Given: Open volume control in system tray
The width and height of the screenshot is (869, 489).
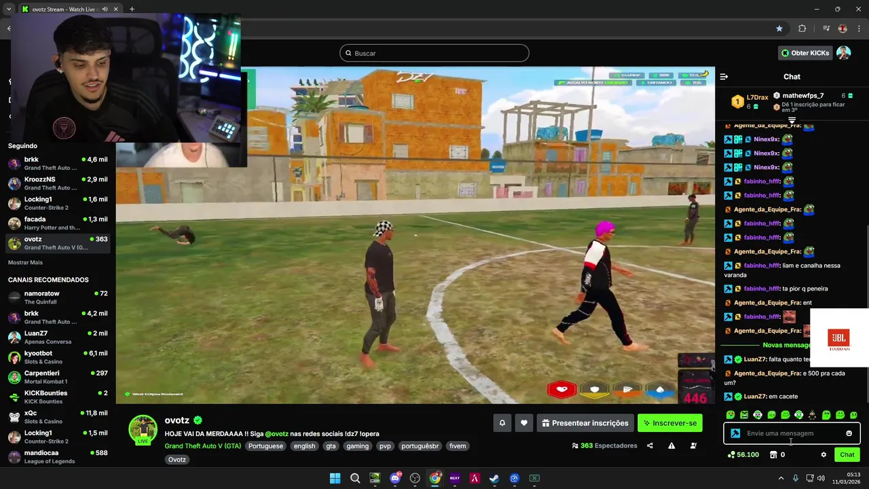Looking at the screenshot, I should tap(821, 478).
